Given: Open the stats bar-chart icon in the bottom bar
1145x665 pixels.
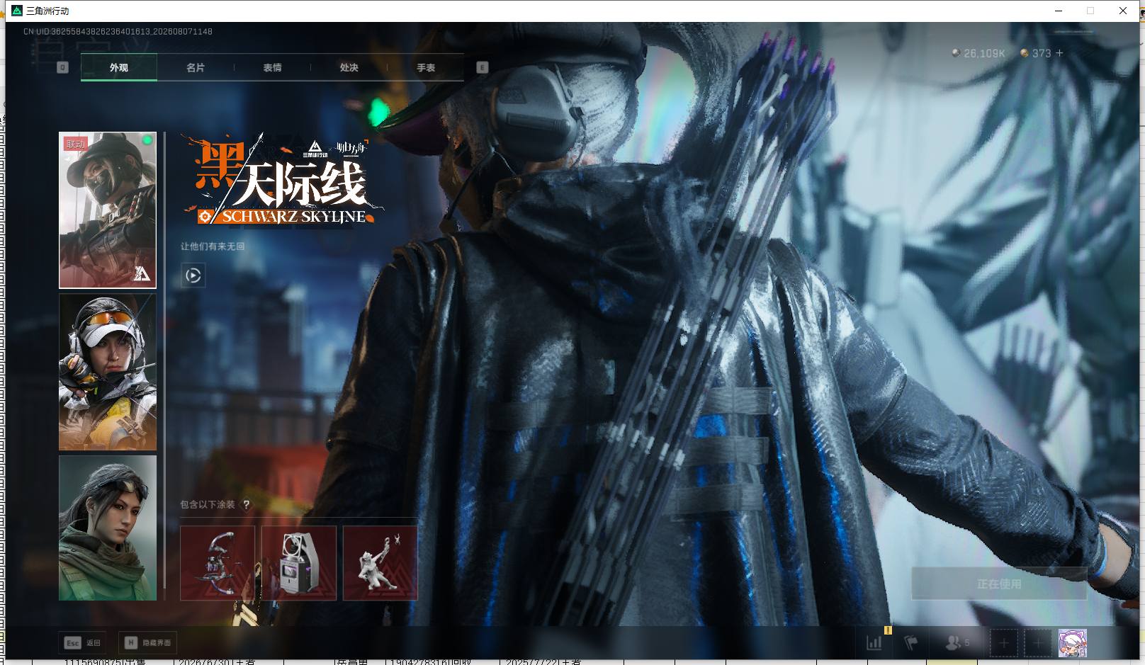Looking at the screenshot, I should click(874, 642).
